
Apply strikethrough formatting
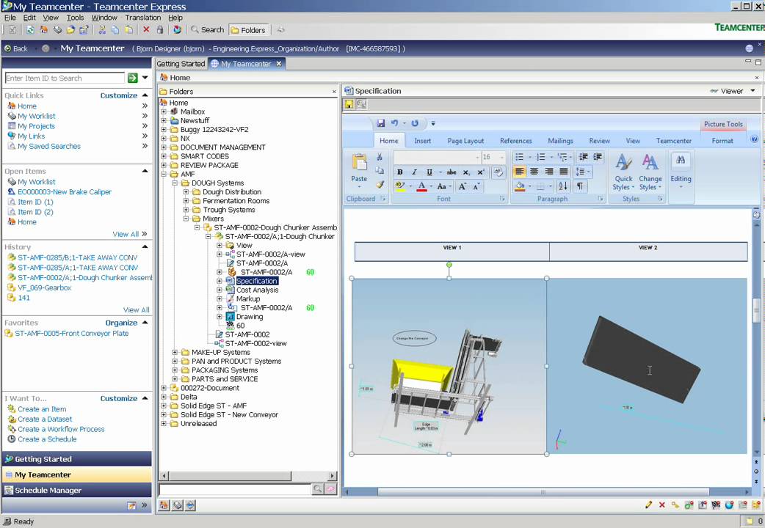452,172
